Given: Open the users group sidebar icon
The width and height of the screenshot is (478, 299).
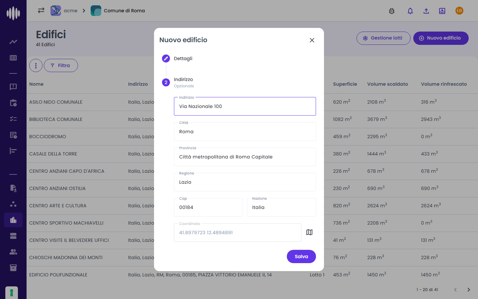Looking at the screenshot, I should [x=13, y=252].
